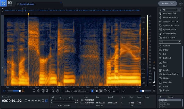Viewport: 184px width, 109px height.
Task: Click the Repair Assistant button
Action: click(168, 3)
